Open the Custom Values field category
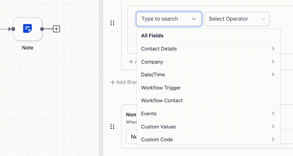The width and height of the screenshot is (293, 156). (158, 127)
